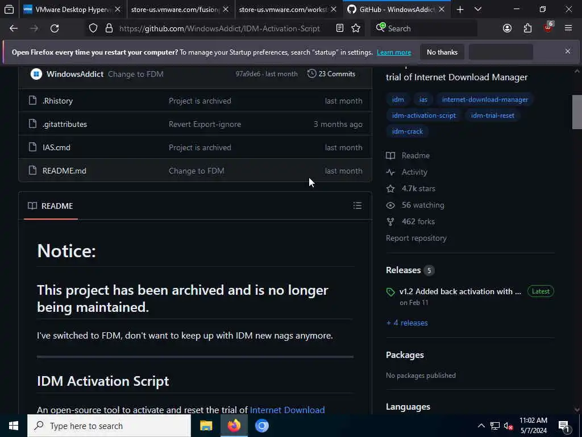582x437 pixels.
Task: Open the Readme sidebar link
Action: [408, 155]
